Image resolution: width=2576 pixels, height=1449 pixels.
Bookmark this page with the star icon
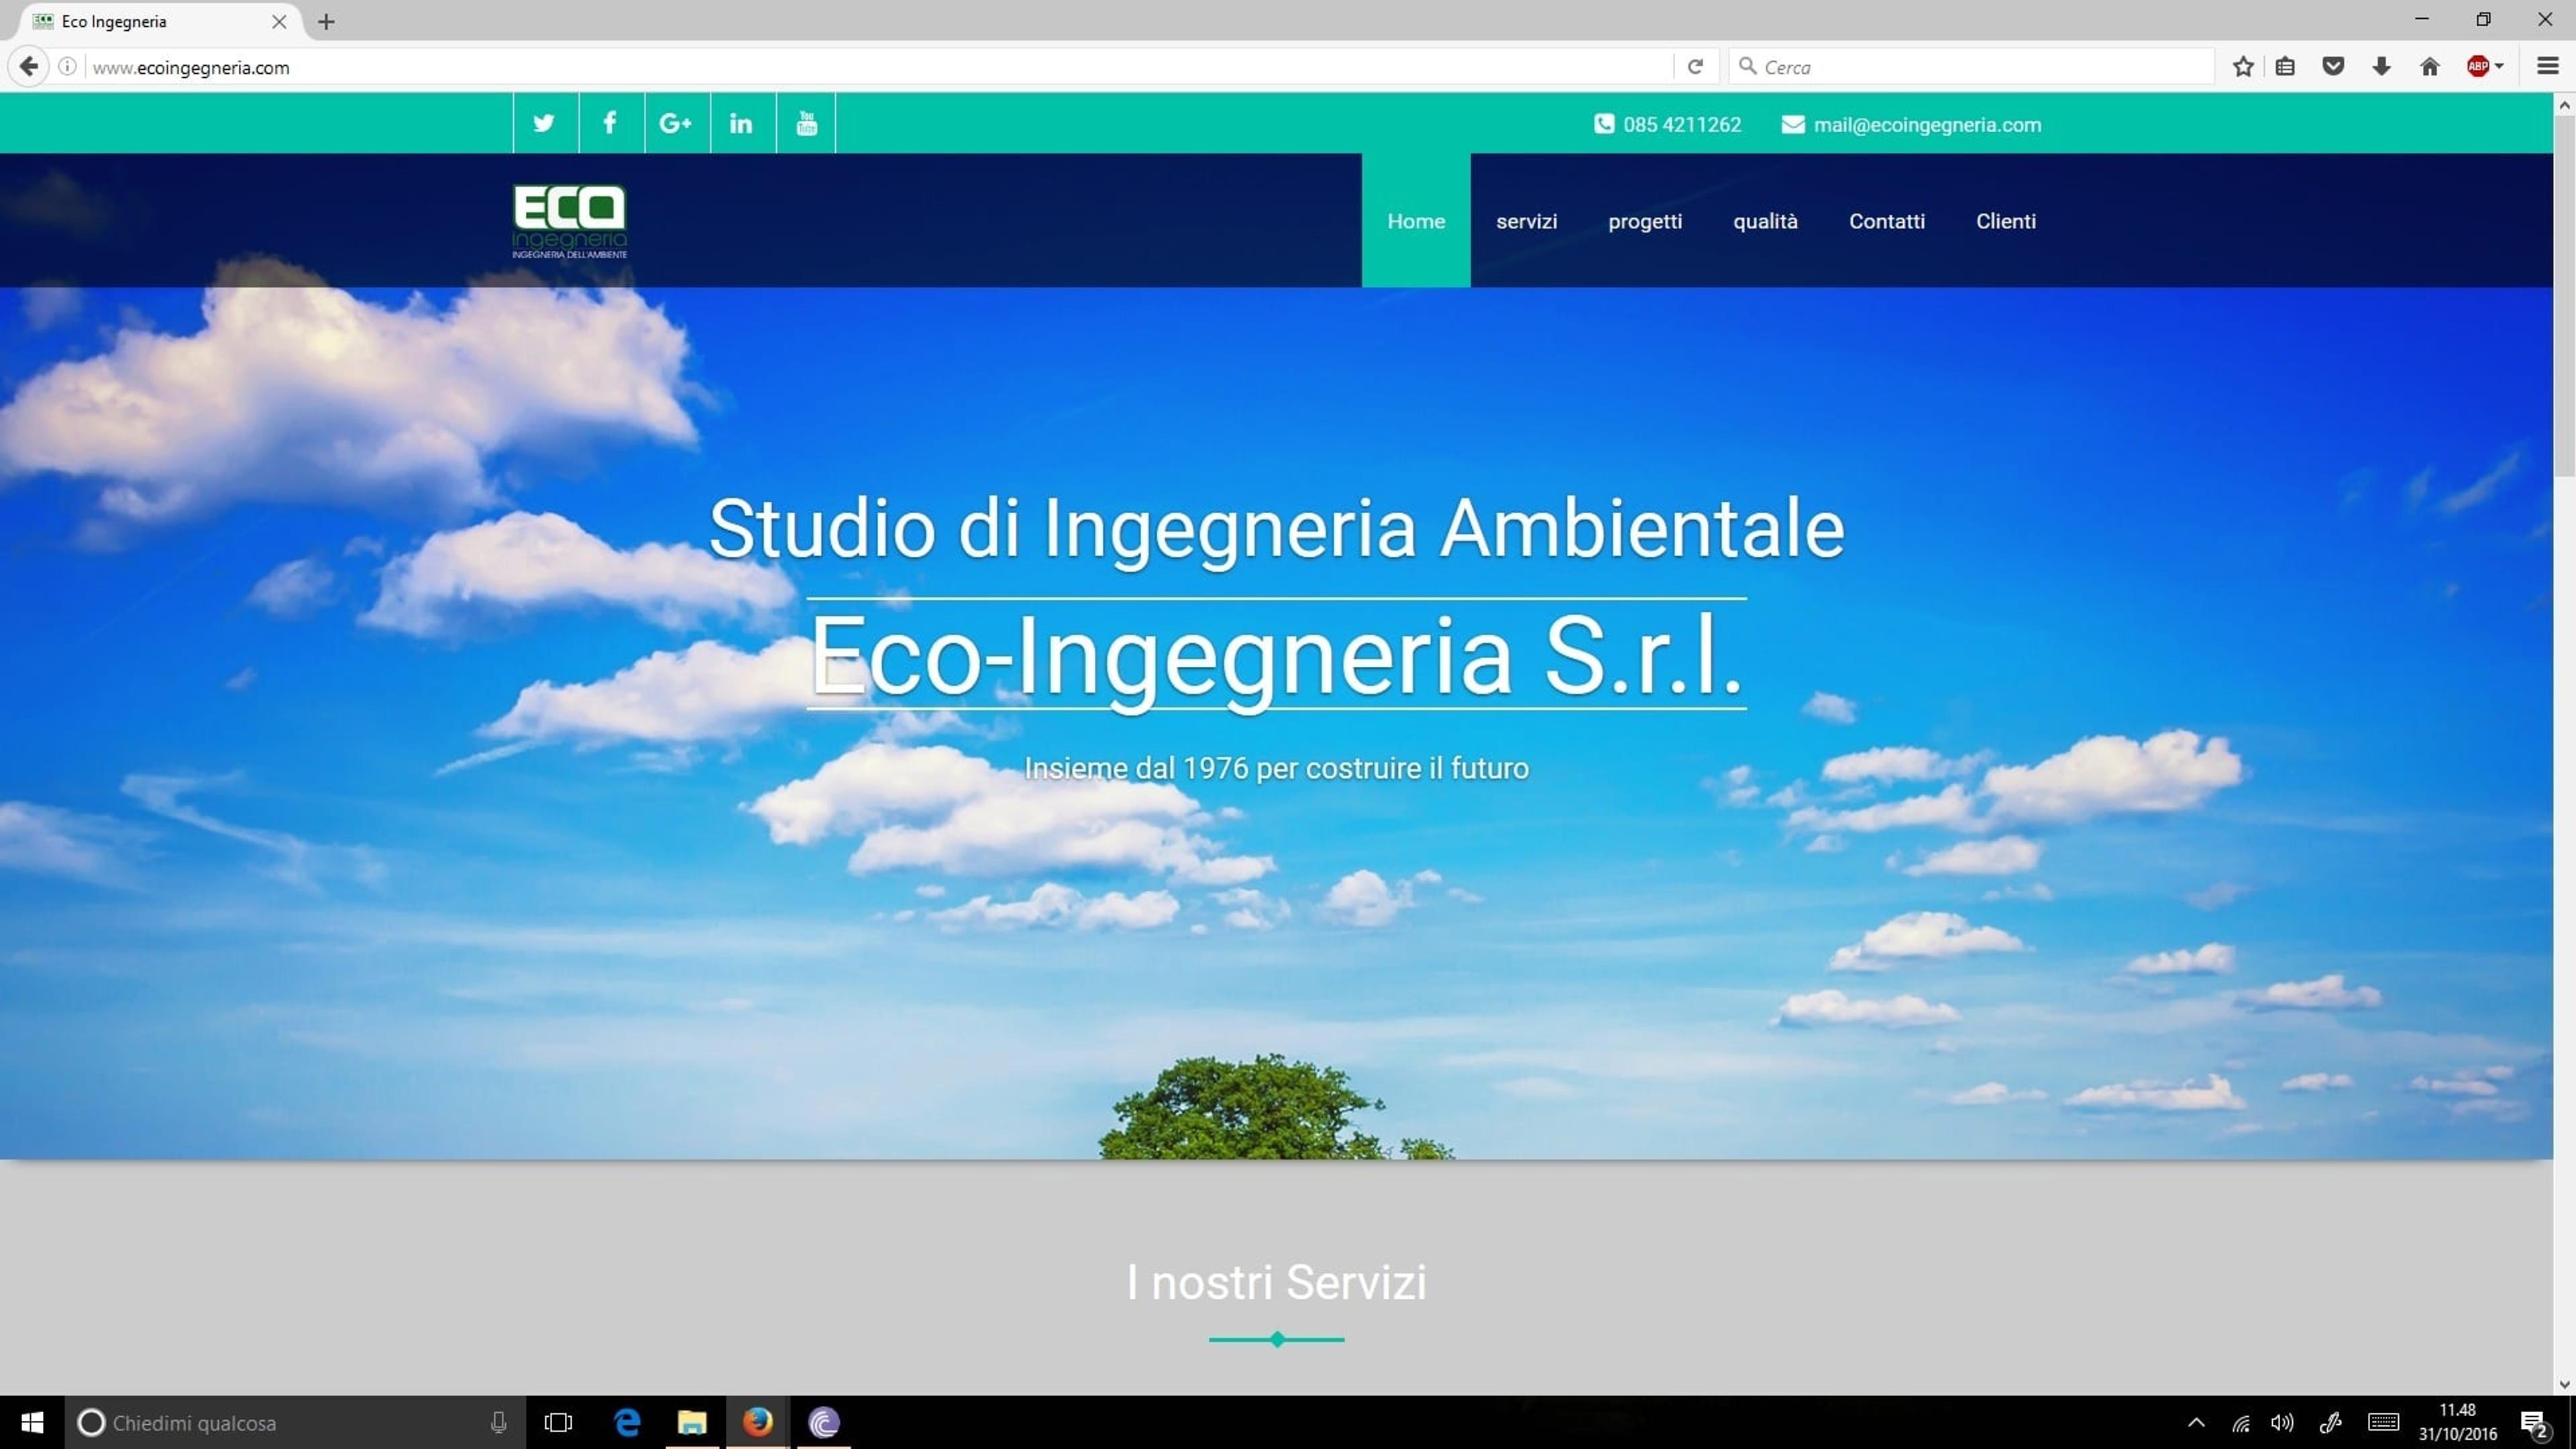(2243, 67)
